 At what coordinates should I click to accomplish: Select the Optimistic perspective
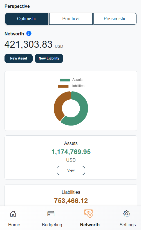(x=27, y=19)
